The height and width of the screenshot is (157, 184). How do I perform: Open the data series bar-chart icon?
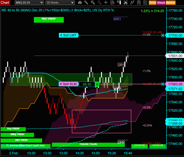[125, 2]
